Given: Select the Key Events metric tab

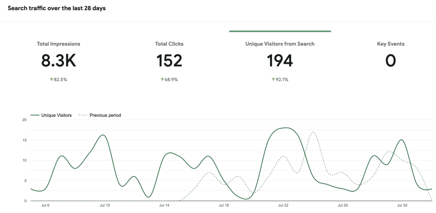Looking at the screenshot, I should pyautogui.click(x=390, y=44).
